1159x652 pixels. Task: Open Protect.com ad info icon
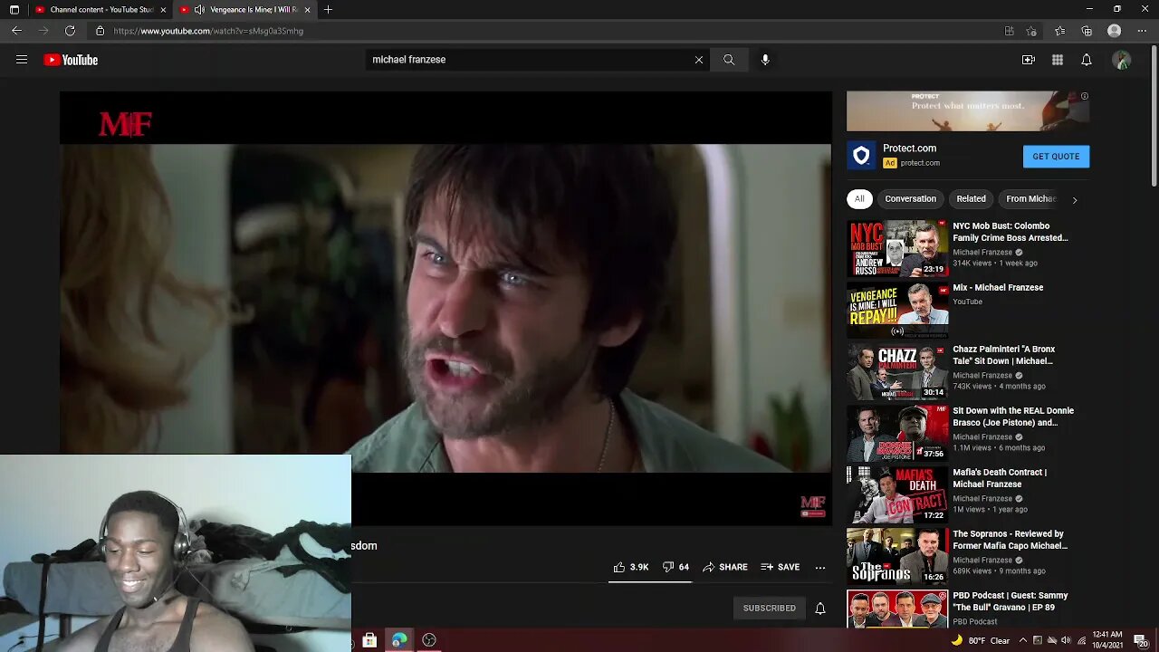(x=1085, y=96)
